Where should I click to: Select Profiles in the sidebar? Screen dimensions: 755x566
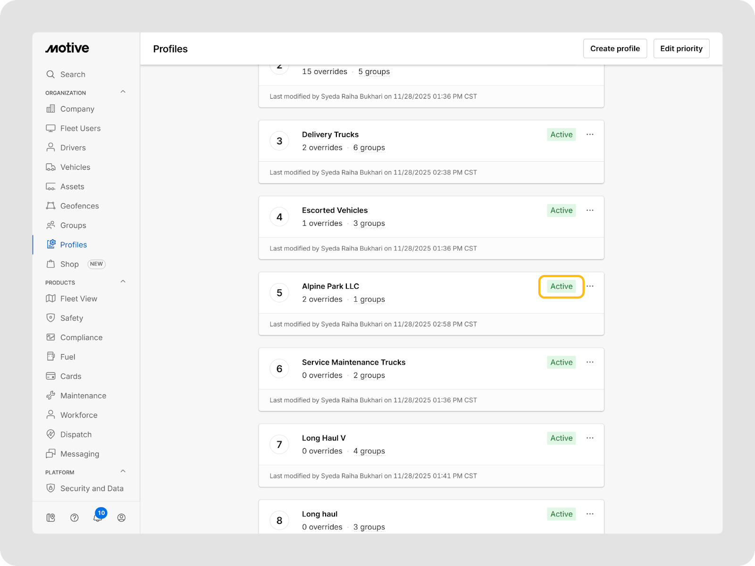click(73, 245)
